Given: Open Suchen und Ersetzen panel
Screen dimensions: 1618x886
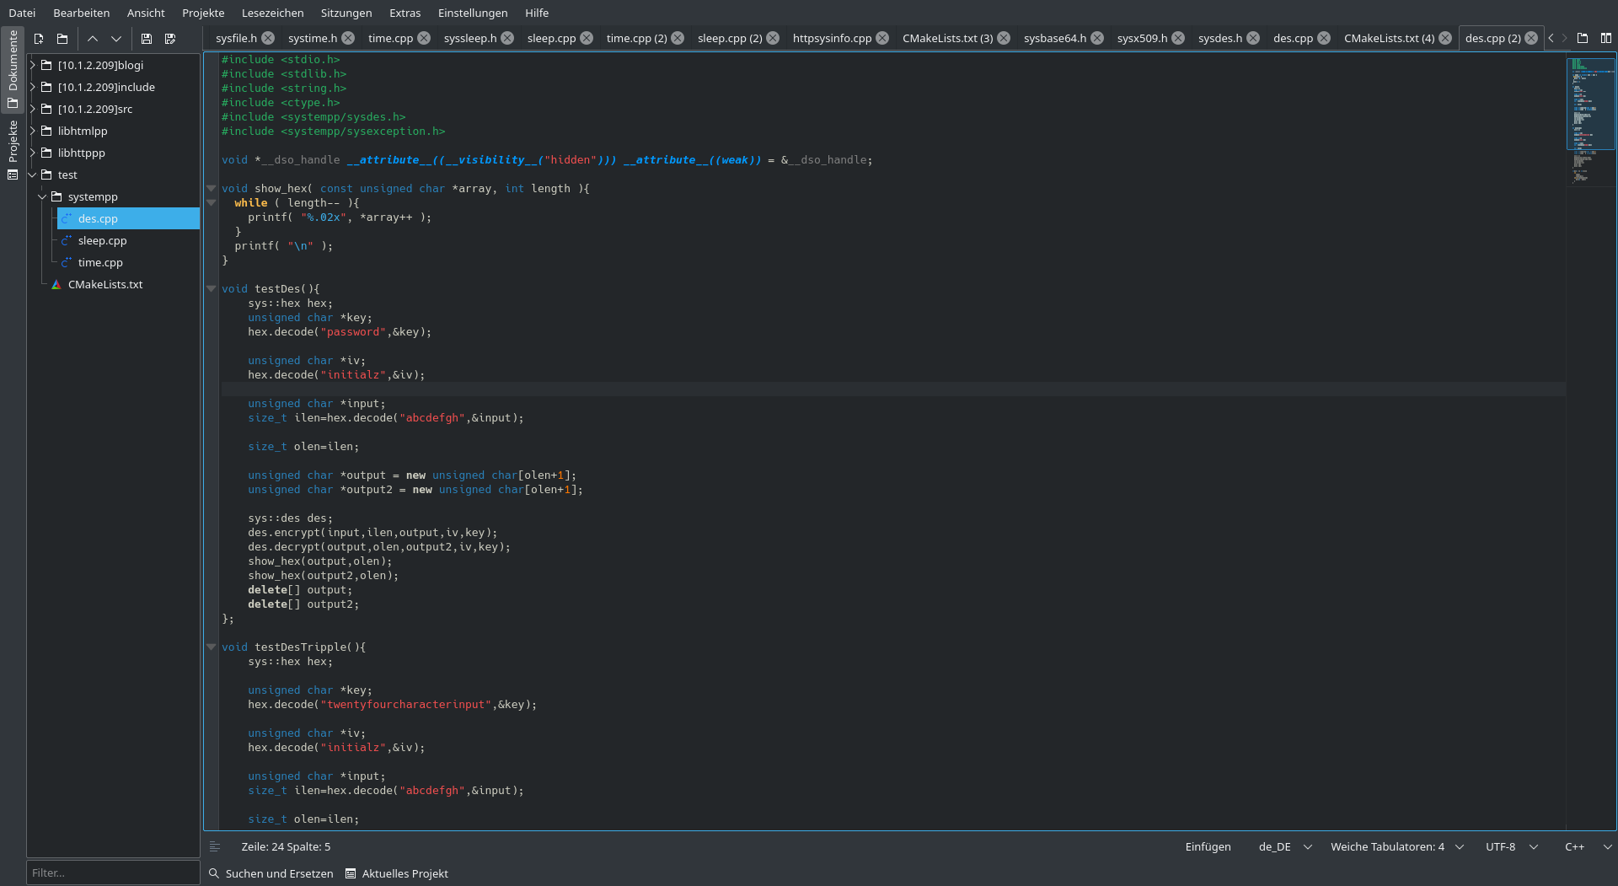Looking at the screenshot, I should pos(271,873).
